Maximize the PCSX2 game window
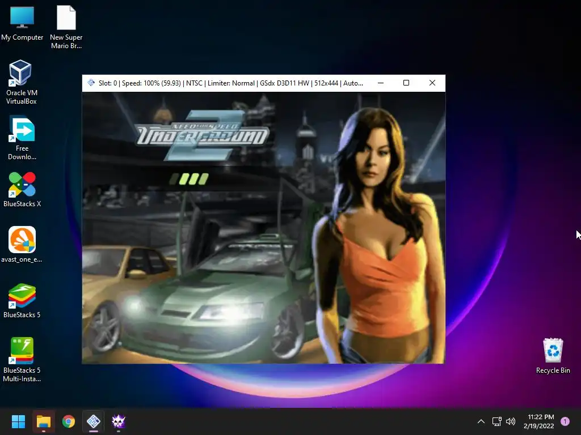581x435 pixels. point(406,83)
